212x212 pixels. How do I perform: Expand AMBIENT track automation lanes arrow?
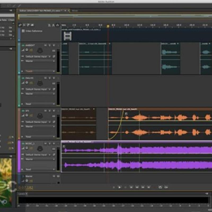pos(22,71)
